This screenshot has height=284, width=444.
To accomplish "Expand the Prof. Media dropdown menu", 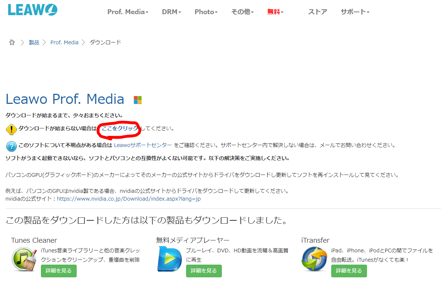I will (x=128, y=12).
